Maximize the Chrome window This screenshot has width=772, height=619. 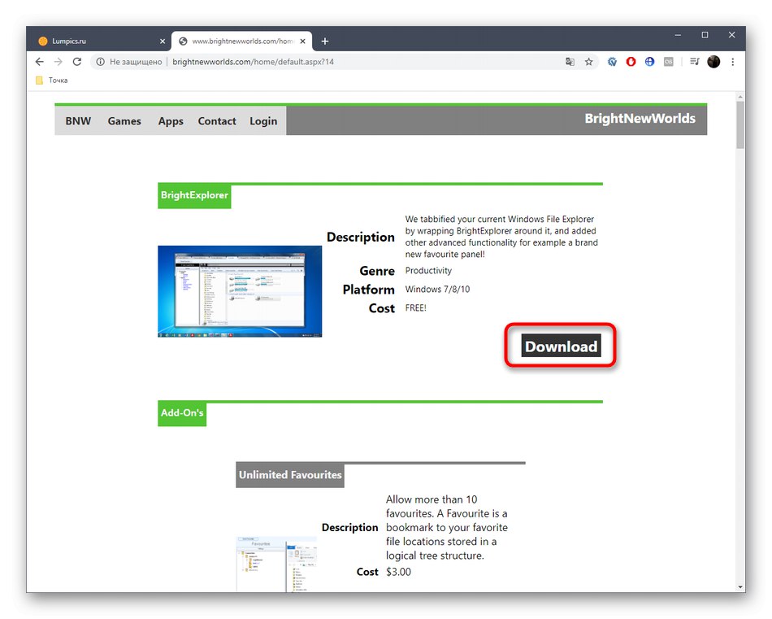(705, 35)
